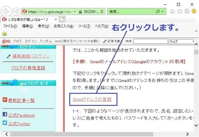Open the お気に入り(A) menu
Screen dimensions: 199x137
point(63,26)
